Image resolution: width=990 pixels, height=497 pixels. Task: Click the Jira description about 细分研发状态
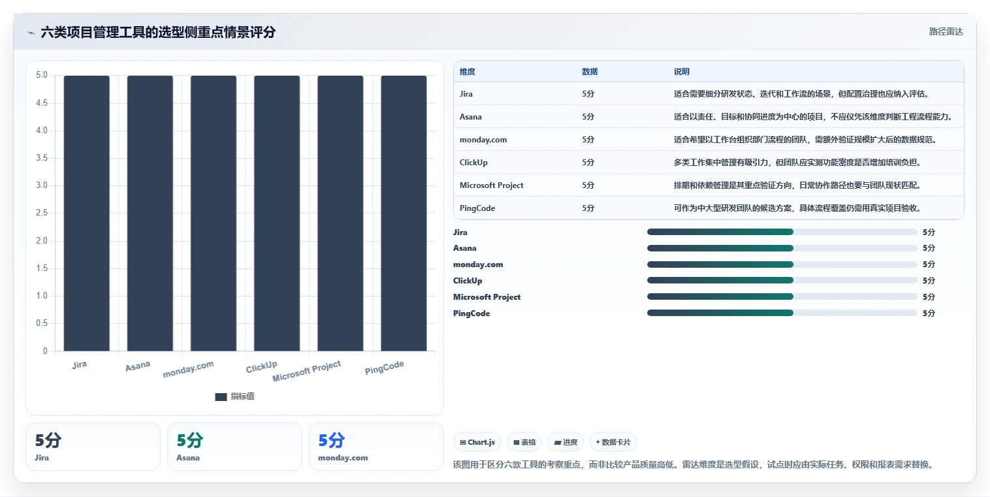[x=801, y=94]
